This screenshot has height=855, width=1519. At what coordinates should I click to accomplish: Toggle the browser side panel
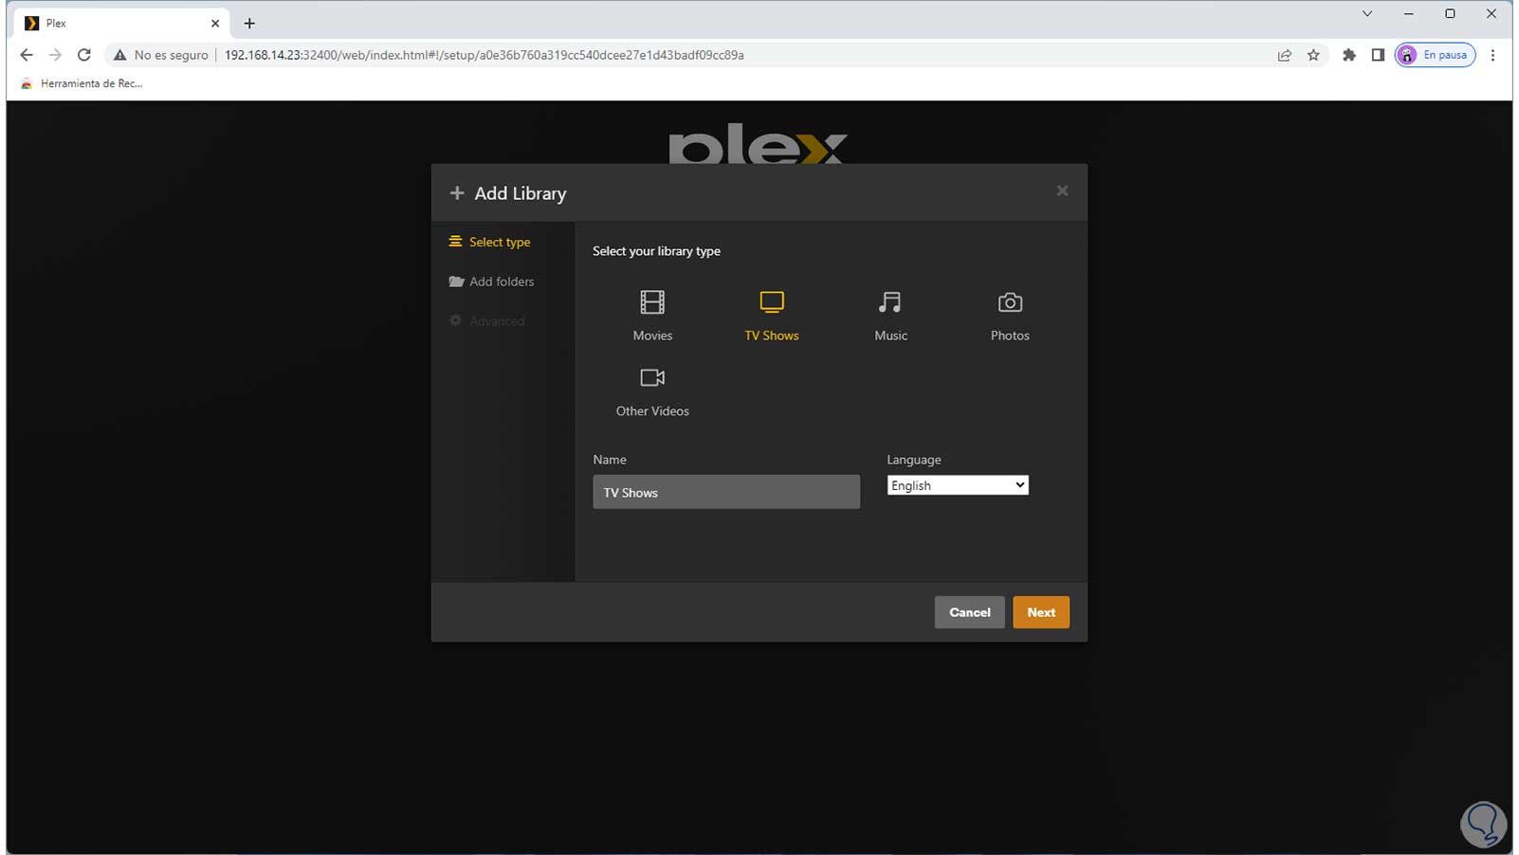(1378, 55)
